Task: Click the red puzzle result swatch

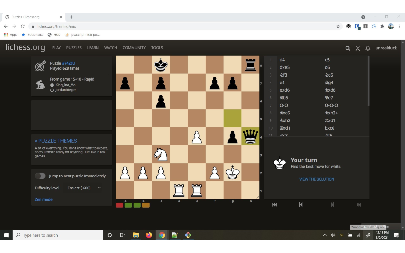Action: tap(120, 205)
